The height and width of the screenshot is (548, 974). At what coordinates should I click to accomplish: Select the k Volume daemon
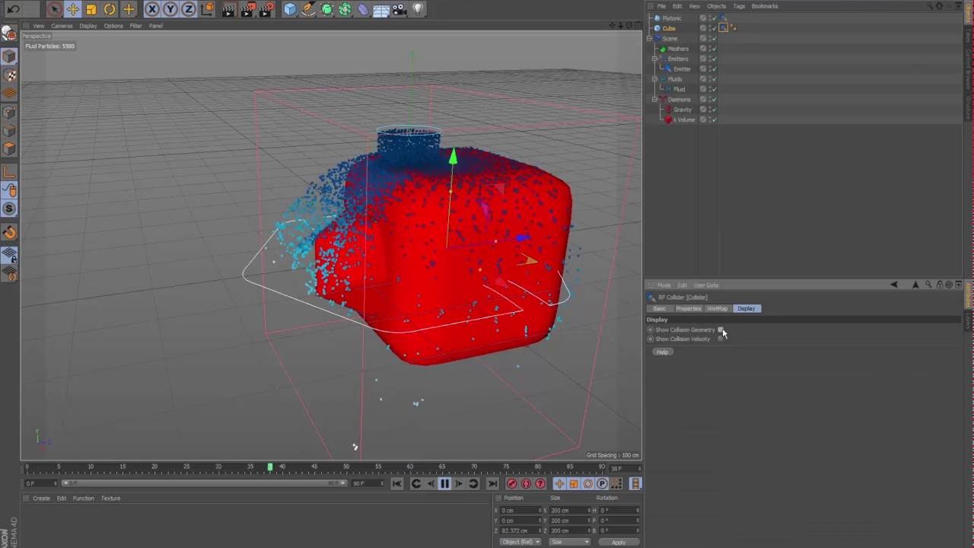point(684,119)
